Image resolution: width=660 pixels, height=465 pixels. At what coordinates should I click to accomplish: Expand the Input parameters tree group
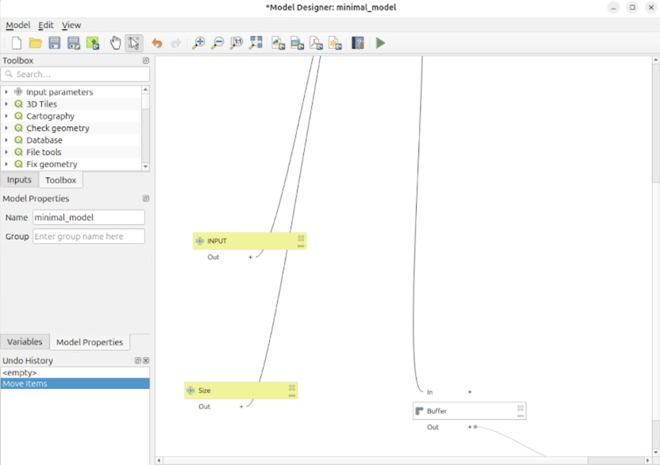[x=6, y=92]
